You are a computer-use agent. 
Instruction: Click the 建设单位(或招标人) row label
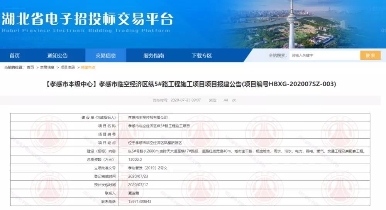pos(98,118)
